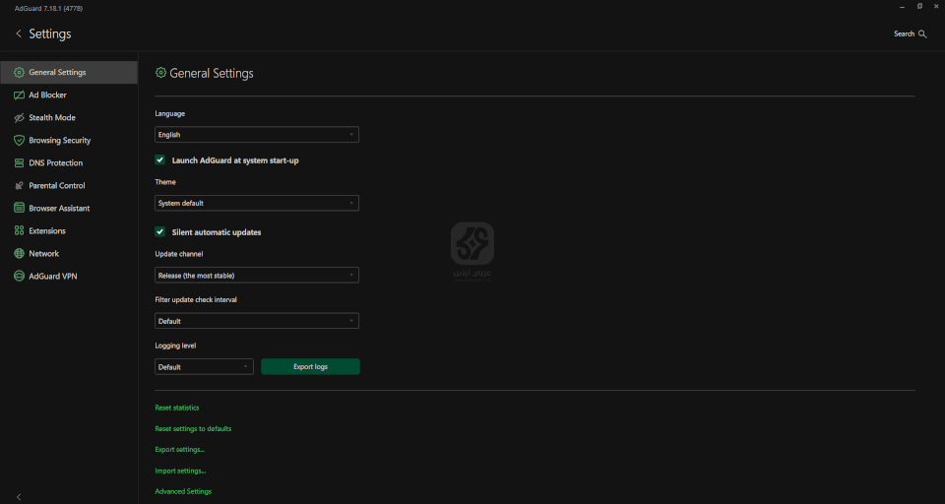The width and height of the screenshot is (945, 504).
Task: Go back using the arrow beside Settings
Action: [19, 33]
